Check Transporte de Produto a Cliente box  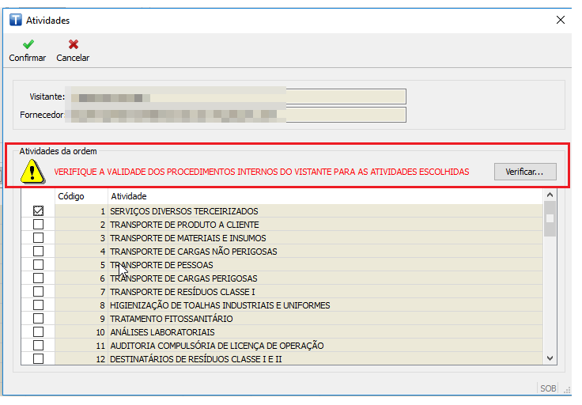coord(38,225)
